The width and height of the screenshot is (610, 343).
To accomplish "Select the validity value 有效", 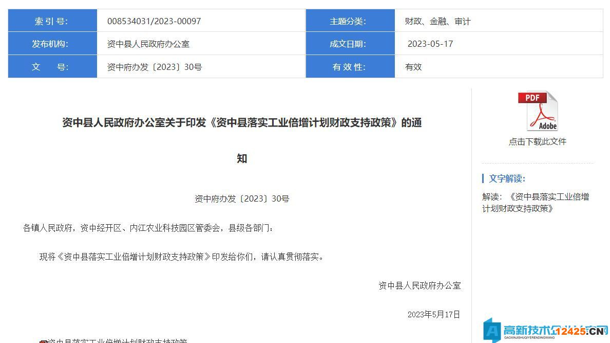I will [x=413, y=67].
